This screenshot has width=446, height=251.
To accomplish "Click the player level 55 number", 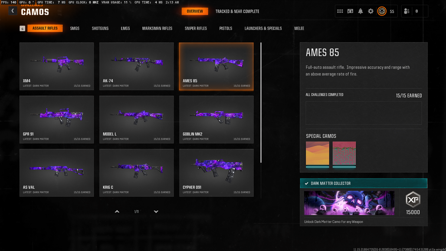I will (x=392, y=11).
